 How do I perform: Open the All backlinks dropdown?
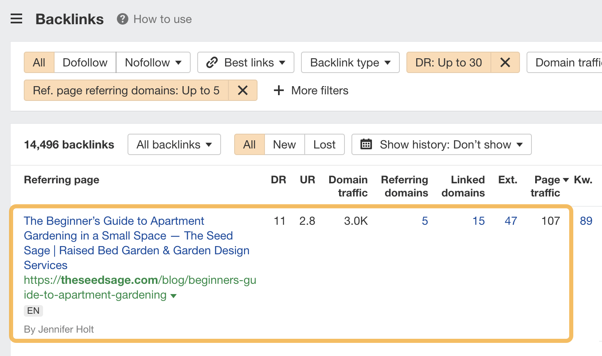click(x=174, y=144)
